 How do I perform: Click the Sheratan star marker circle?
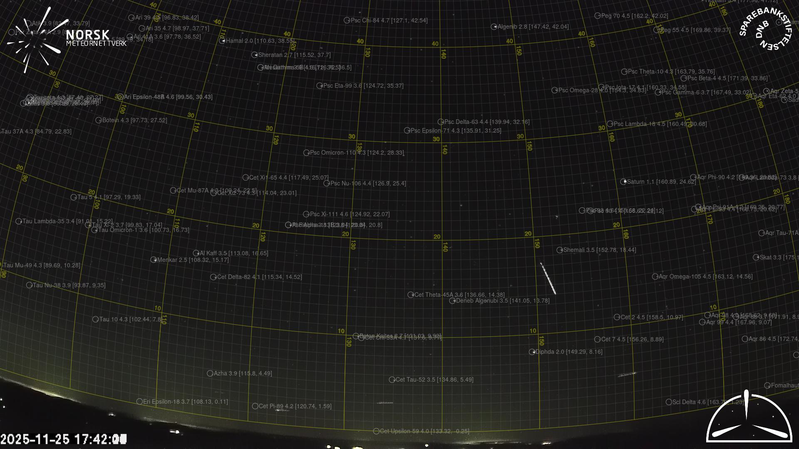255,55
